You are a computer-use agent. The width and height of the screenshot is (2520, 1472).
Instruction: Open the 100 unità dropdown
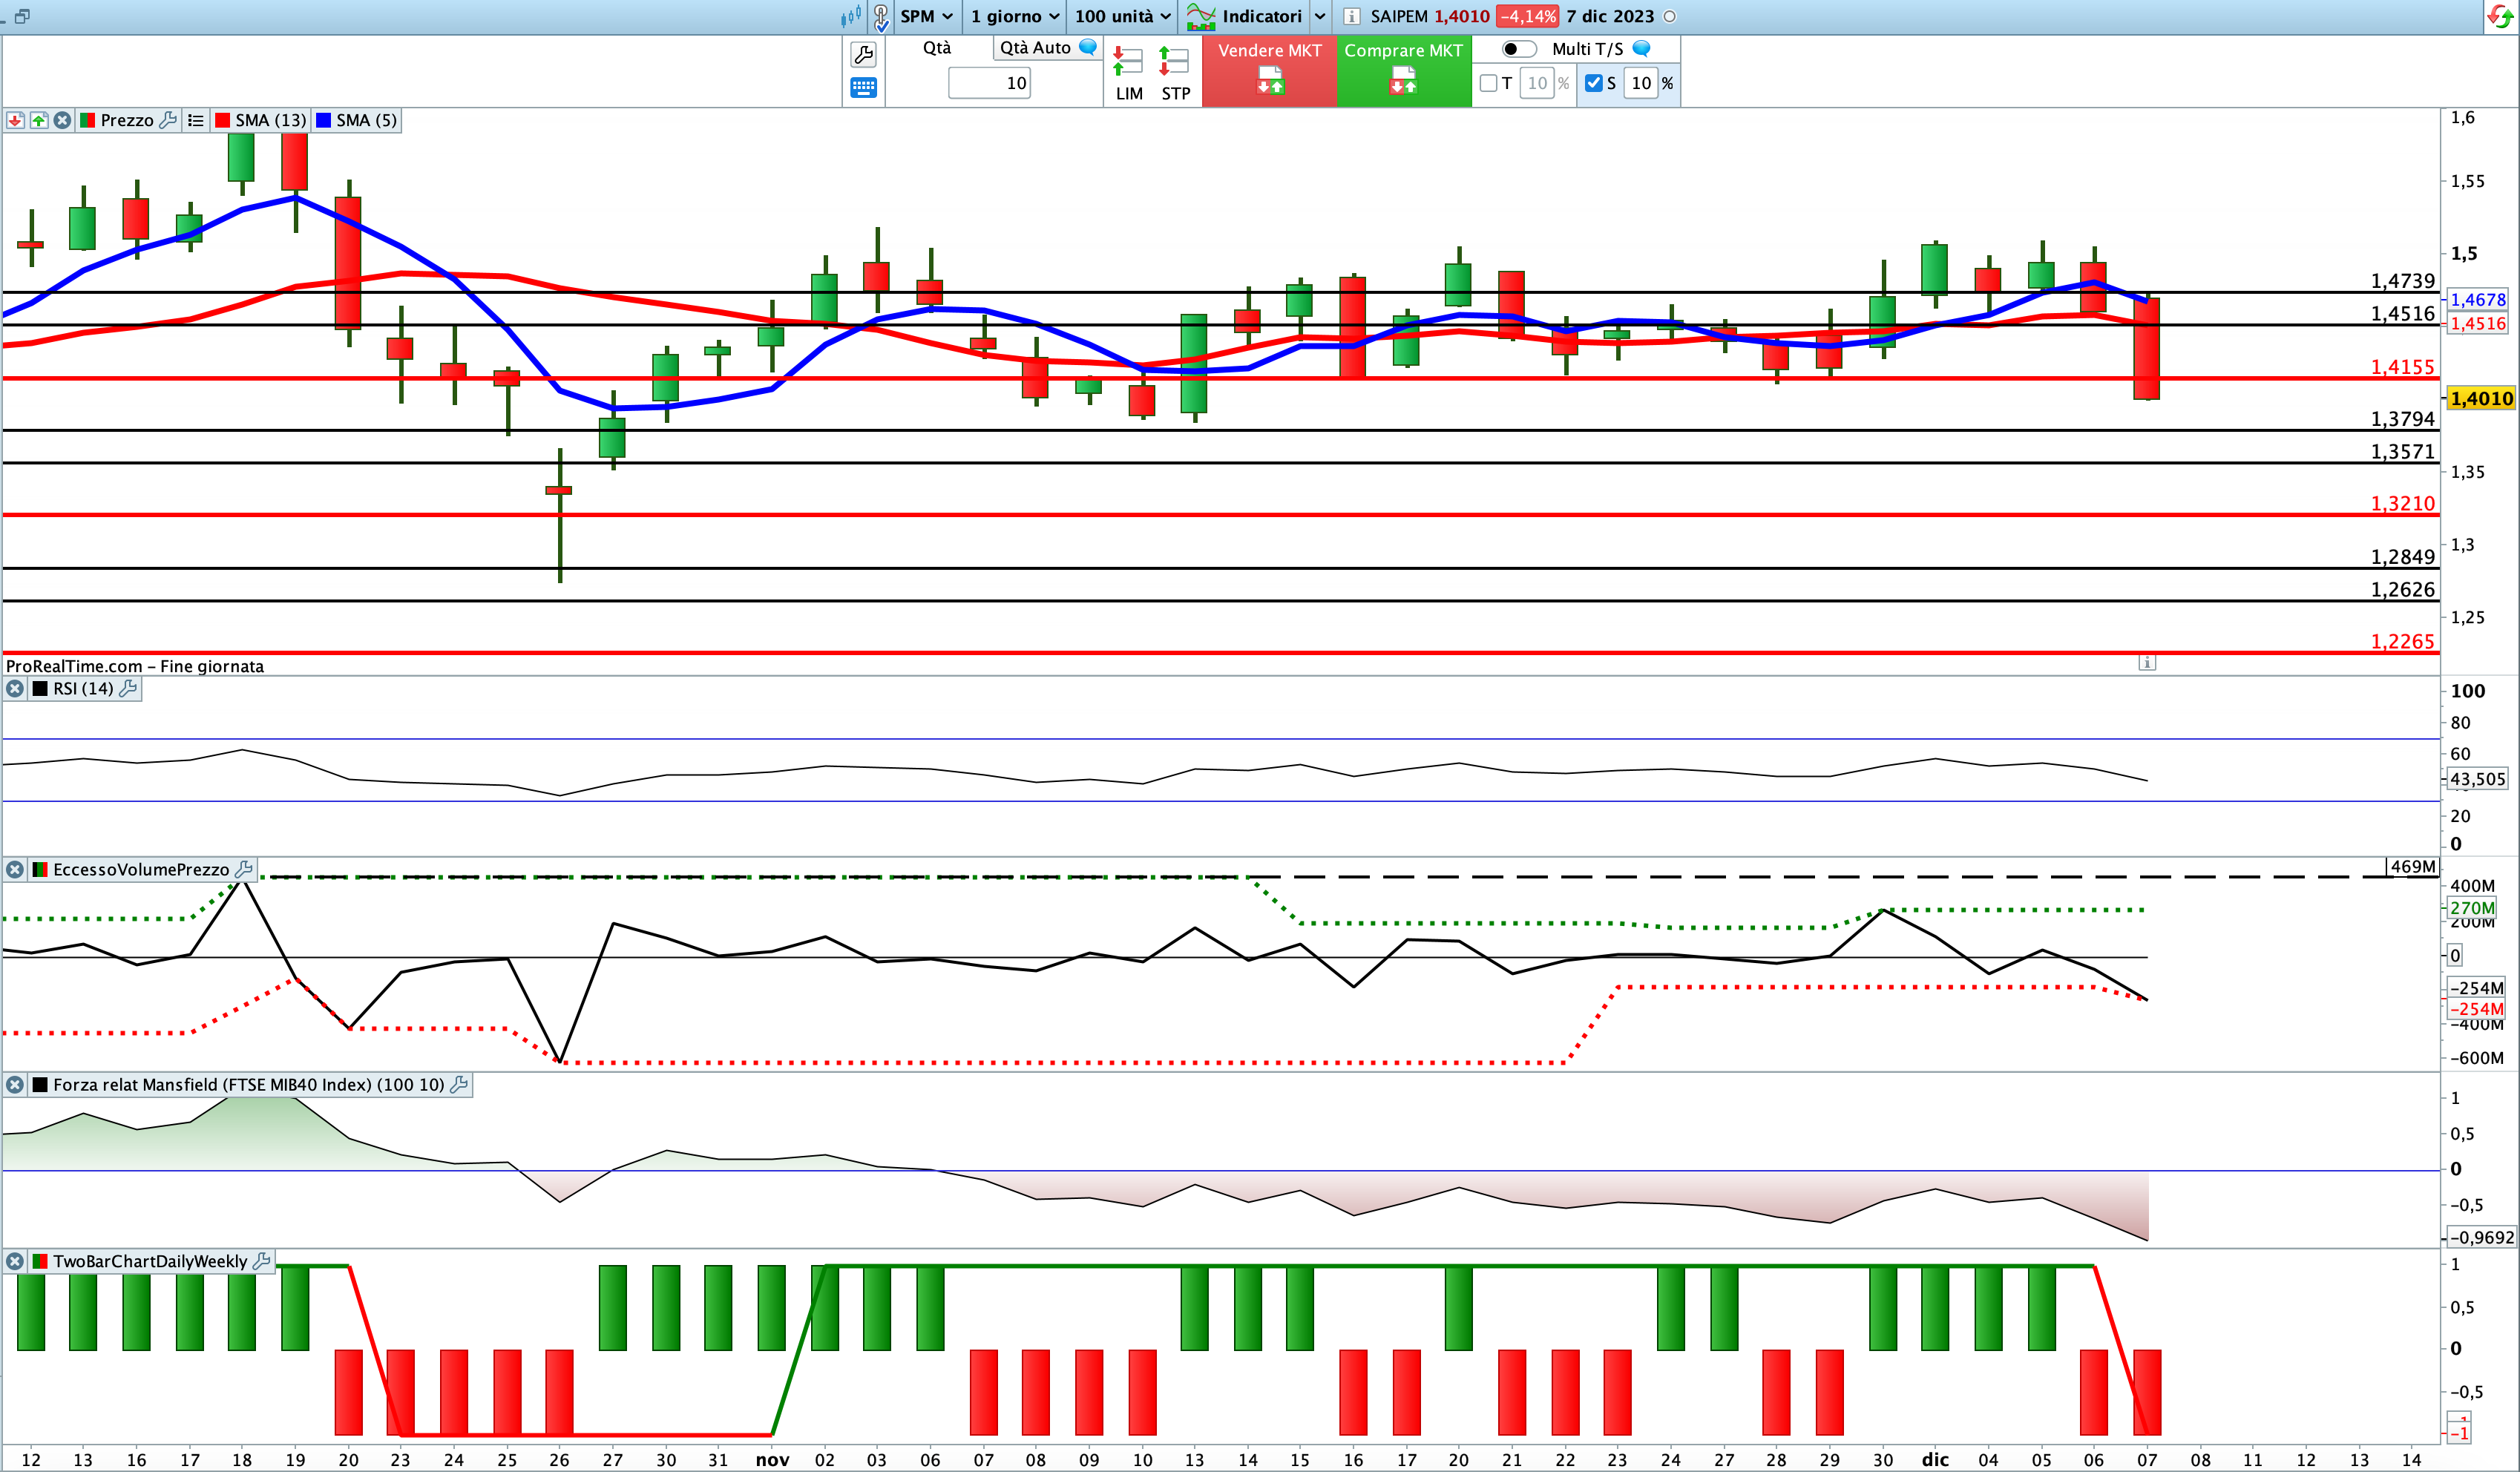(x=1122, y=16)
